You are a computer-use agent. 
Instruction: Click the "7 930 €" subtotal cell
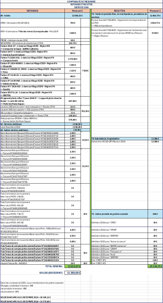[x=85, y=71]
